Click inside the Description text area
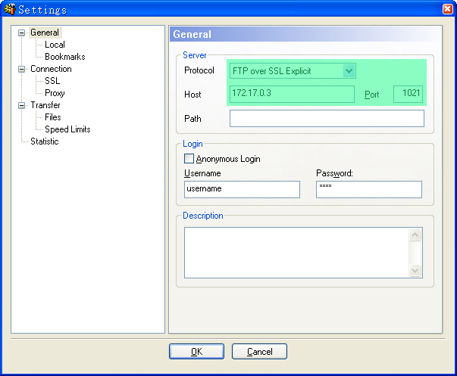 pyautogui.click(x=296, y=253)
